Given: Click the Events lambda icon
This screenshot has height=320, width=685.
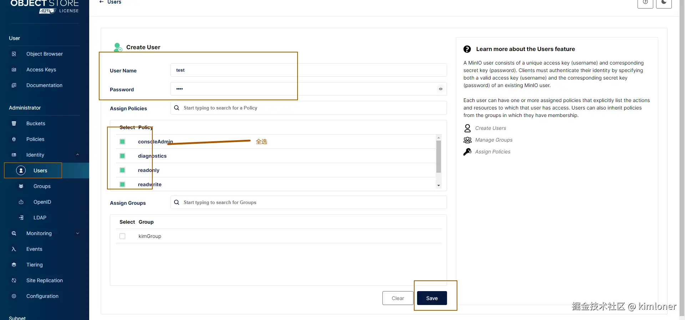Looking at the screenshot, I should click(14, 249).
